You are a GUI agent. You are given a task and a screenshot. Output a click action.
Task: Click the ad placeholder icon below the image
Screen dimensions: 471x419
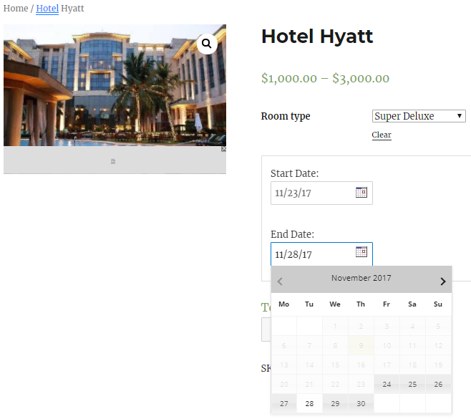[x=113, y=162]
